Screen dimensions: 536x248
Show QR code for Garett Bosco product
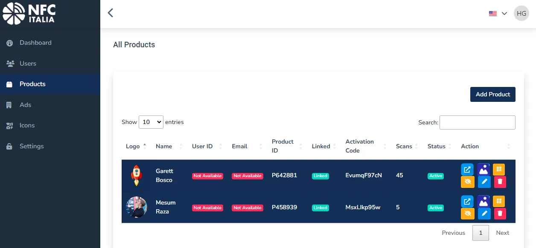pyautogui.click(x=499, y=170)
